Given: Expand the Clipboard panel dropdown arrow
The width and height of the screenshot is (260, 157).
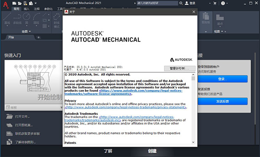Looking at the screenshot, I should pos(206,32).
